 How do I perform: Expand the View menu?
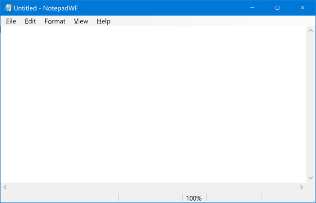(x=81, y=21)
